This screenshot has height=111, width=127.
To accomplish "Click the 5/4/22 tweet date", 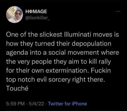I will point(37,104).
